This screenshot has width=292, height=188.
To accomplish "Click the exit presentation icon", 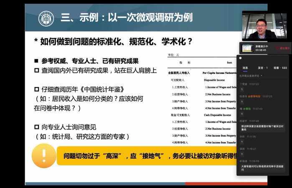I will [x=277, y=48].
